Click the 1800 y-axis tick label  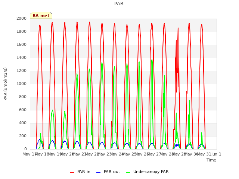coord(22,31)
